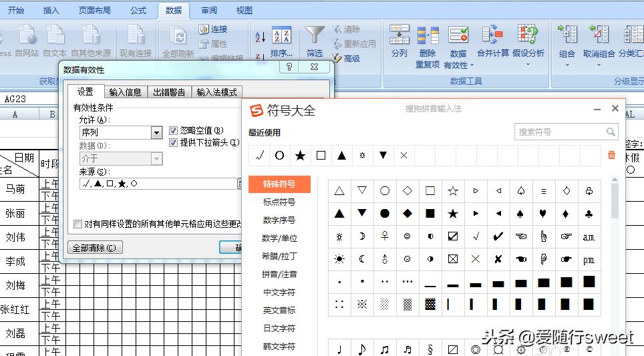
Task: Insert checked box ☑ symbol from grid
Action: (x=453, y=236)
